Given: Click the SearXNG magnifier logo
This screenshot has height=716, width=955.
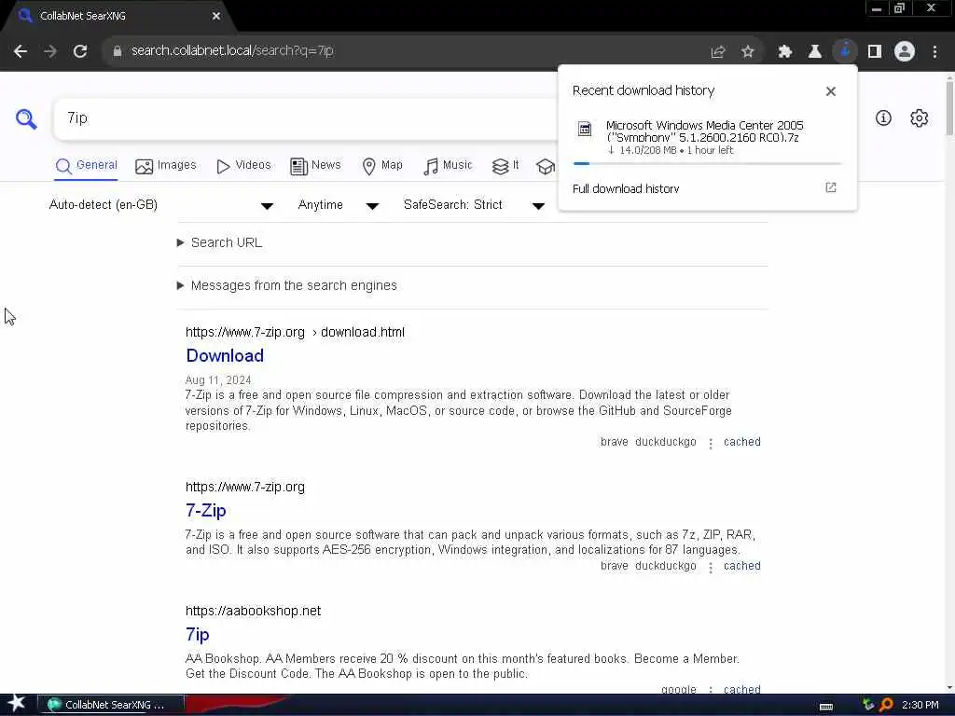Looking at the screenshot, I should click(x=26, y=118).
